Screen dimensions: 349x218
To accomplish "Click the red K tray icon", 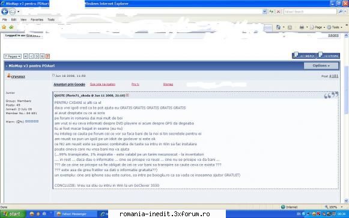I will (318, 214).
